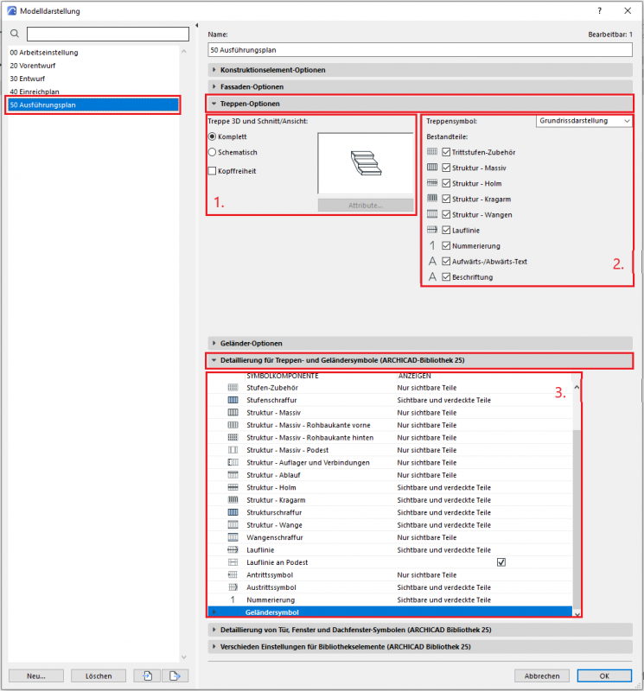The width and height of the screenshot is (644, 691).
Task: Click the import model view icon button
Action: point(149,675)
